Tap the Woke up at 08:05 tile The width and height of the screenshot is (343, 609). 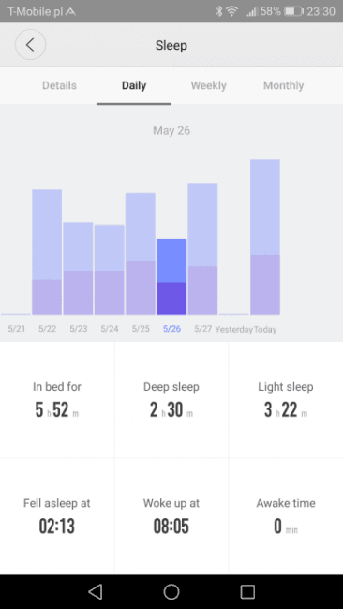click(x=171, y=516)
